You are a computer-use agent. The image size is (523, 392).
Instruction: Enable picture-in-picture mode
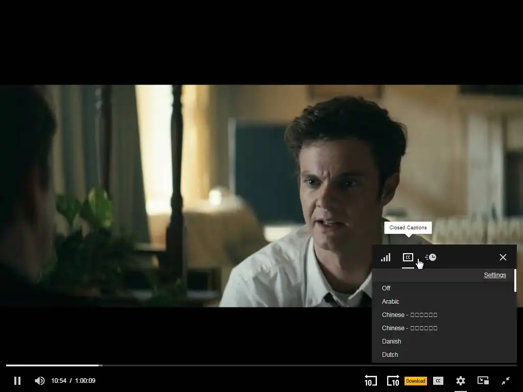point(483,381)
